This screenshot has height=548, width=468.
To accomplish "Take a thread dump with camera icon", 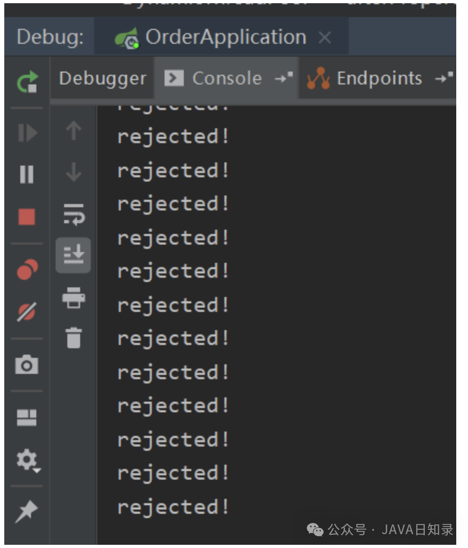I will point(27,365).
